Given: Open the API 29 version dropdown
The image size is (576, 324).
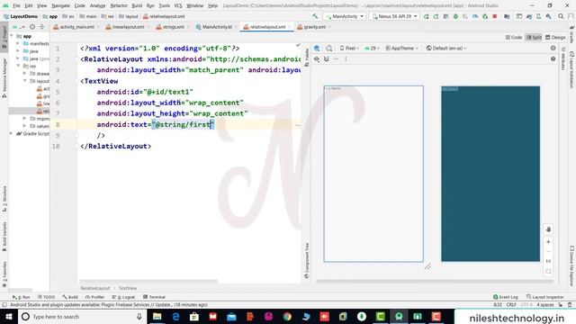Looking at the screenshot, I should [372, 48].
